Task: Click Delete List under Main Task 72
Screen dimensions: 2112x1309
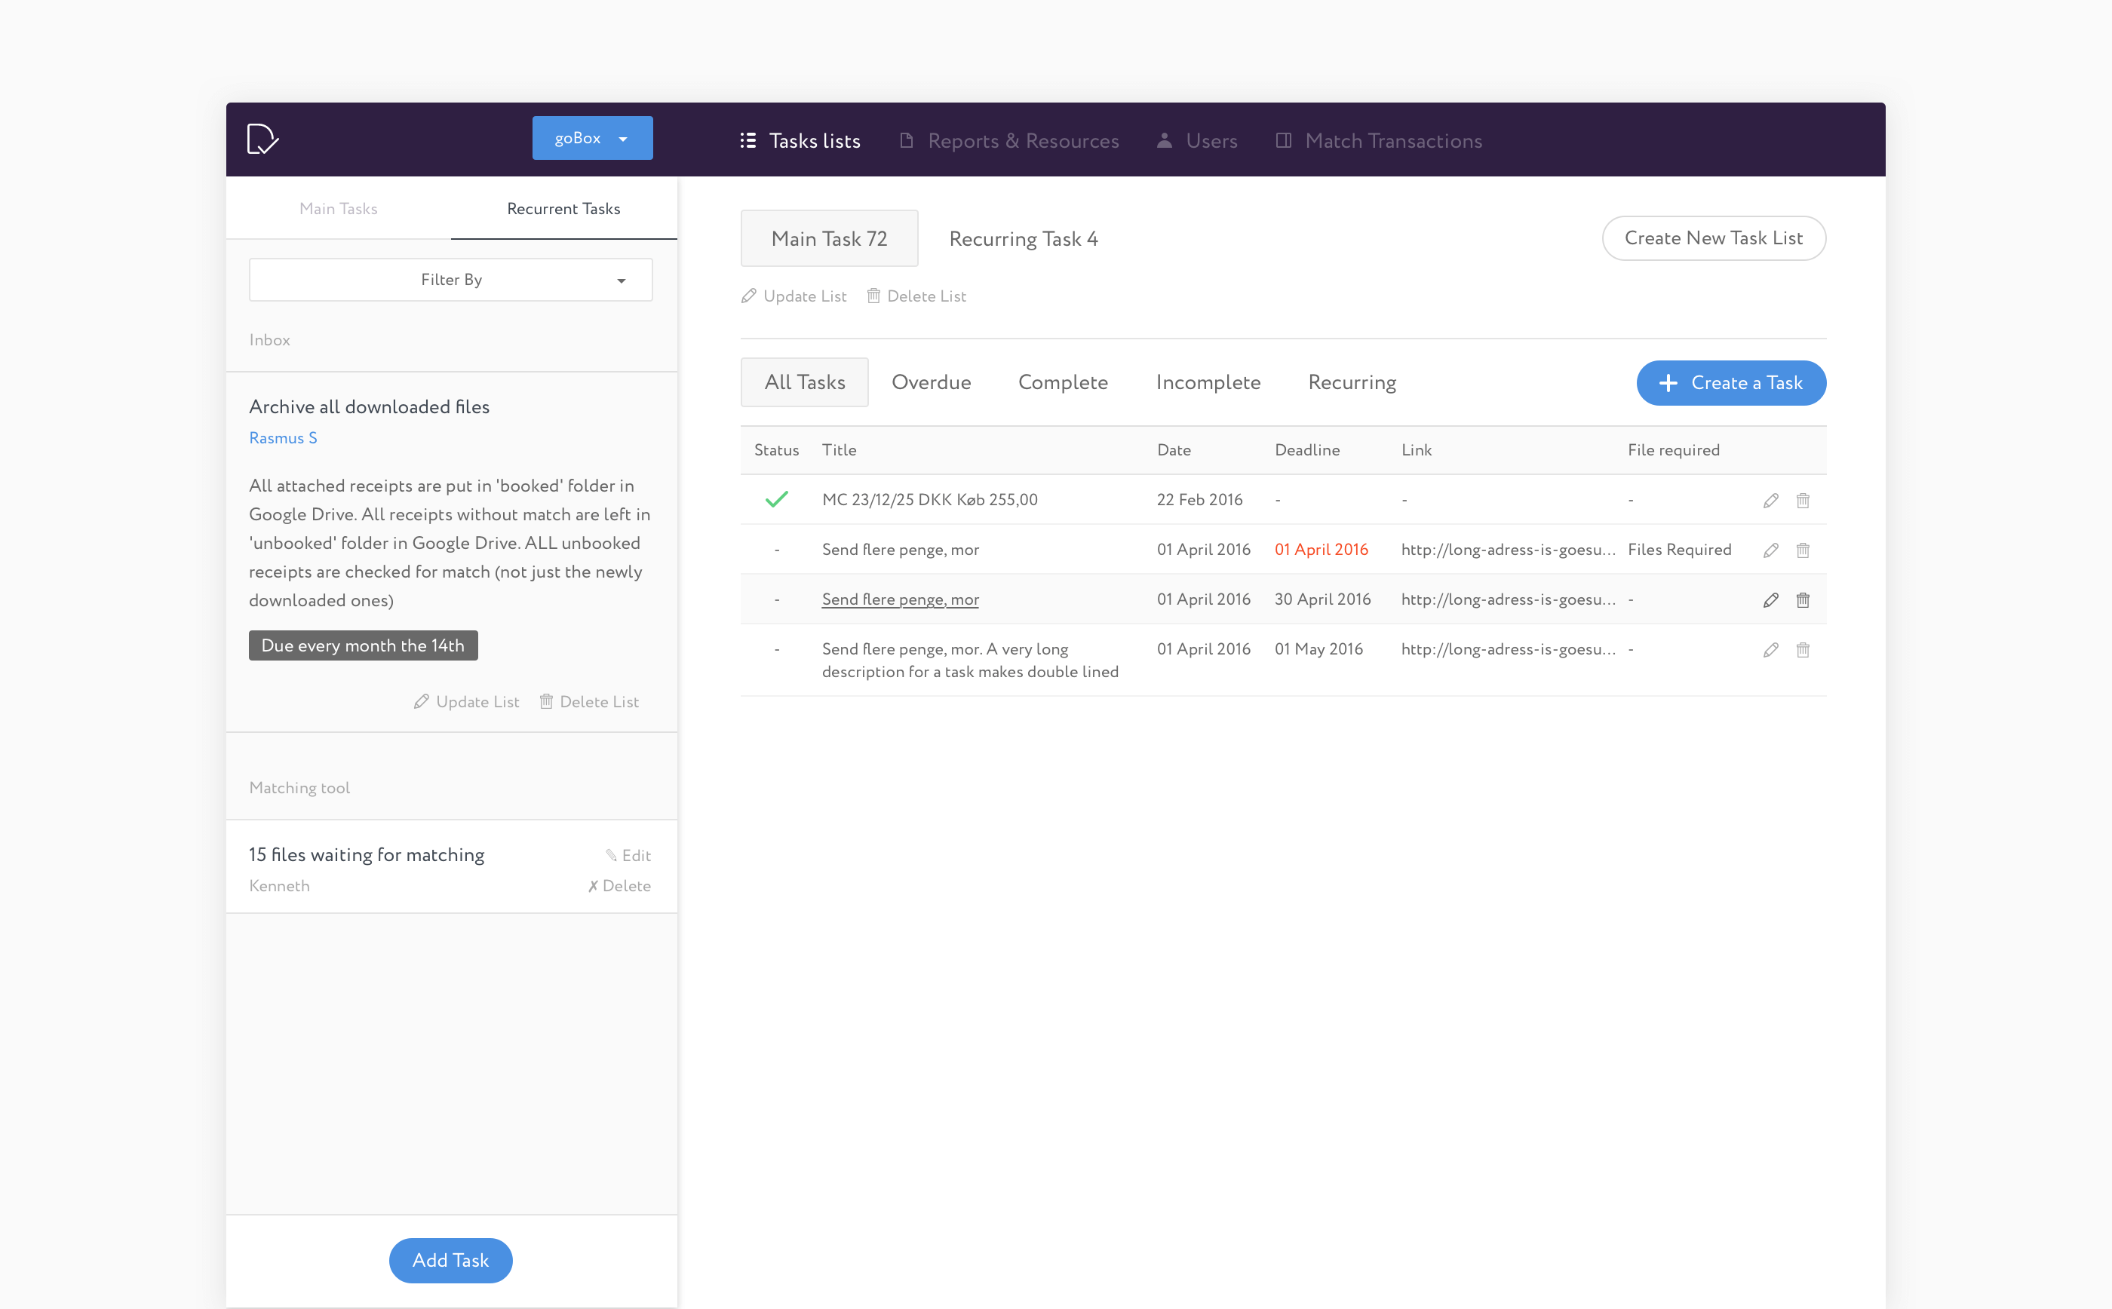Action: [x=916, y=296]
